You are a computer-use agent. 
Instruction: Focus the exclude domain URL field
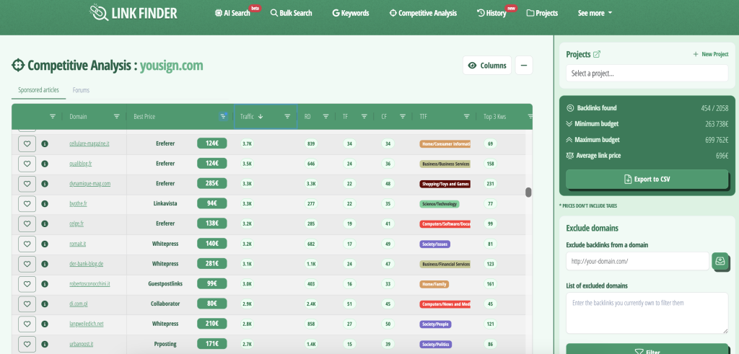pos(637,261)
